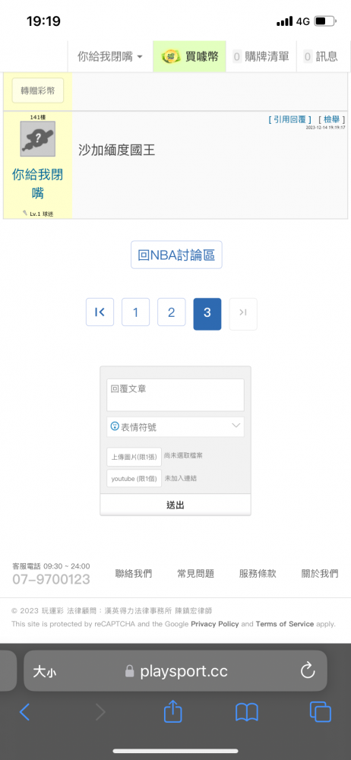Click 檢舉 report link
The width and height of the screenshot is (351, 760).
(x=331, y=119)
